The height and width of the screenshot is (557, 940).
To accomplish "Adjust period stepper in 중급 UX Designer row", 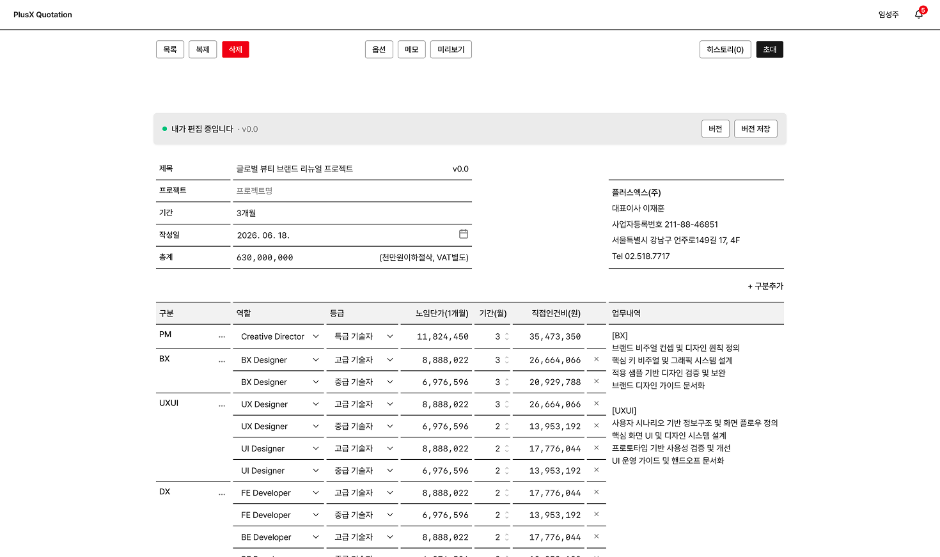I will 507,427.
